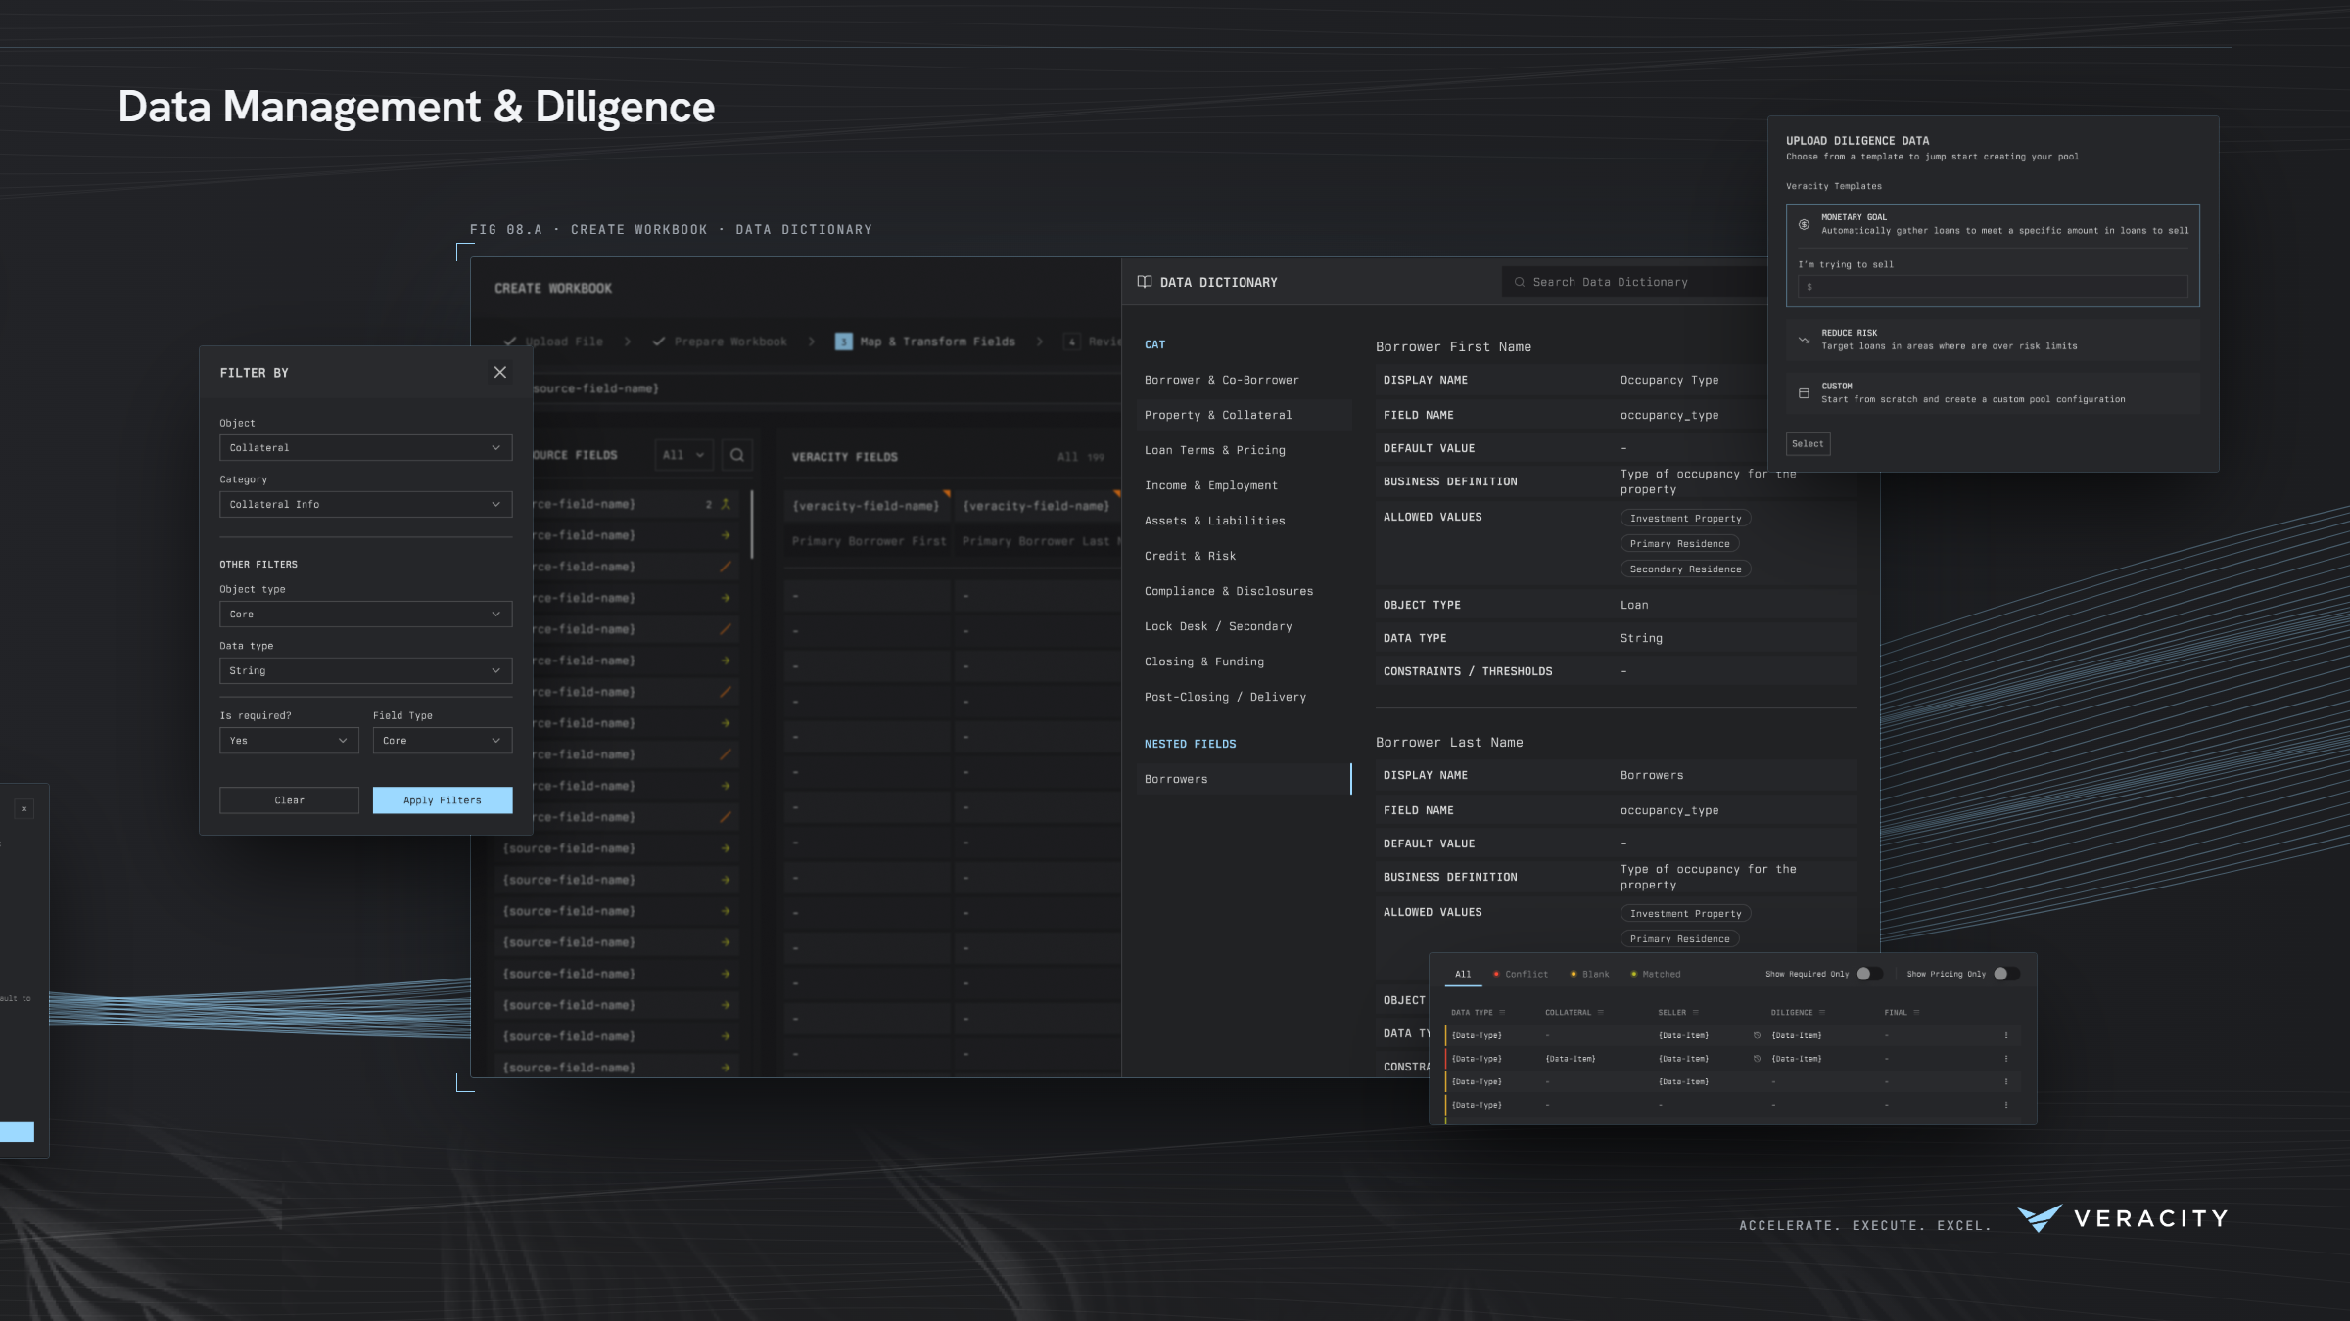
Task: Select Borrowers under Nested Fields
Action: coord(1244,779)
